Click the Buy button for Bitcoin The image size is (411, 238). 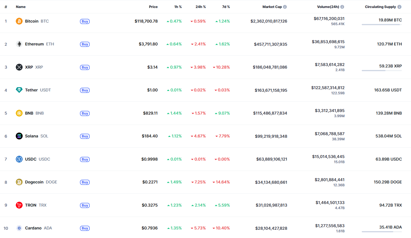click(85, 21)
